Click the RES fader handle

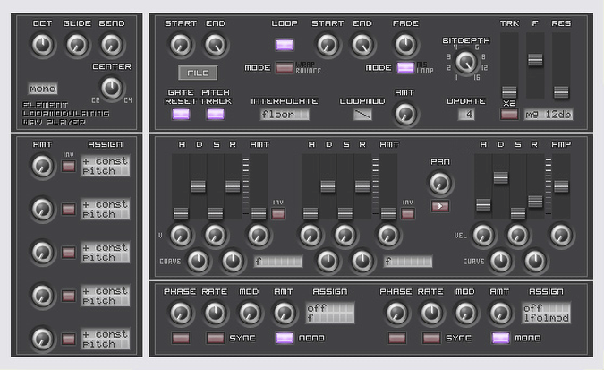tap(561, 91)
